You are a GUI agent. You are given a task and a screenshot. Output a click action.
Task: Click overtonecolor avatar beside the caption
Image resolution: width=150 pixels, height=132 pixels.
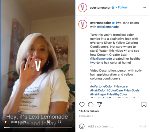point(83,24)
